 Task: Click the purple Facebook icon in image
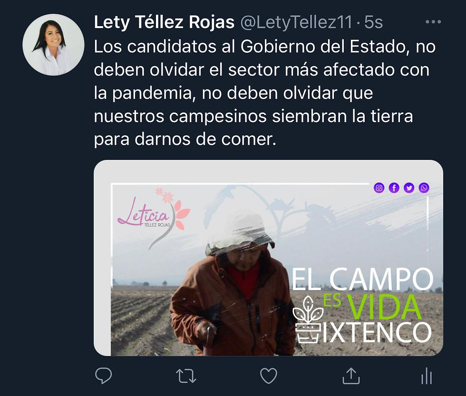pos(394,188)
